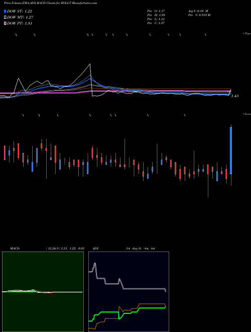This screenshot has width=251, height=332.
Task: Click the 'Pre H: 1.38' value
Action: 156,15
